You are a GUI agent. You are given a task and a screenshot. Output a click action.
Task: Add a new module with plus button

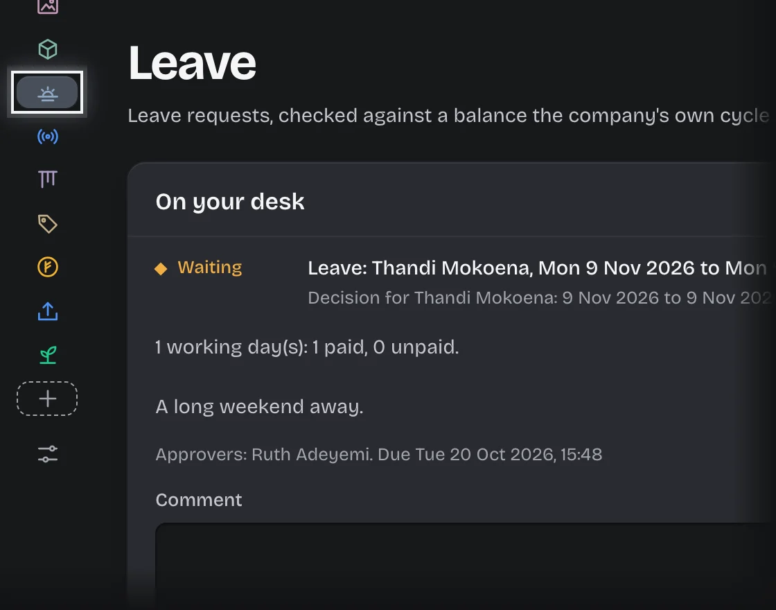pyautogui.click(x=47, y=399)
